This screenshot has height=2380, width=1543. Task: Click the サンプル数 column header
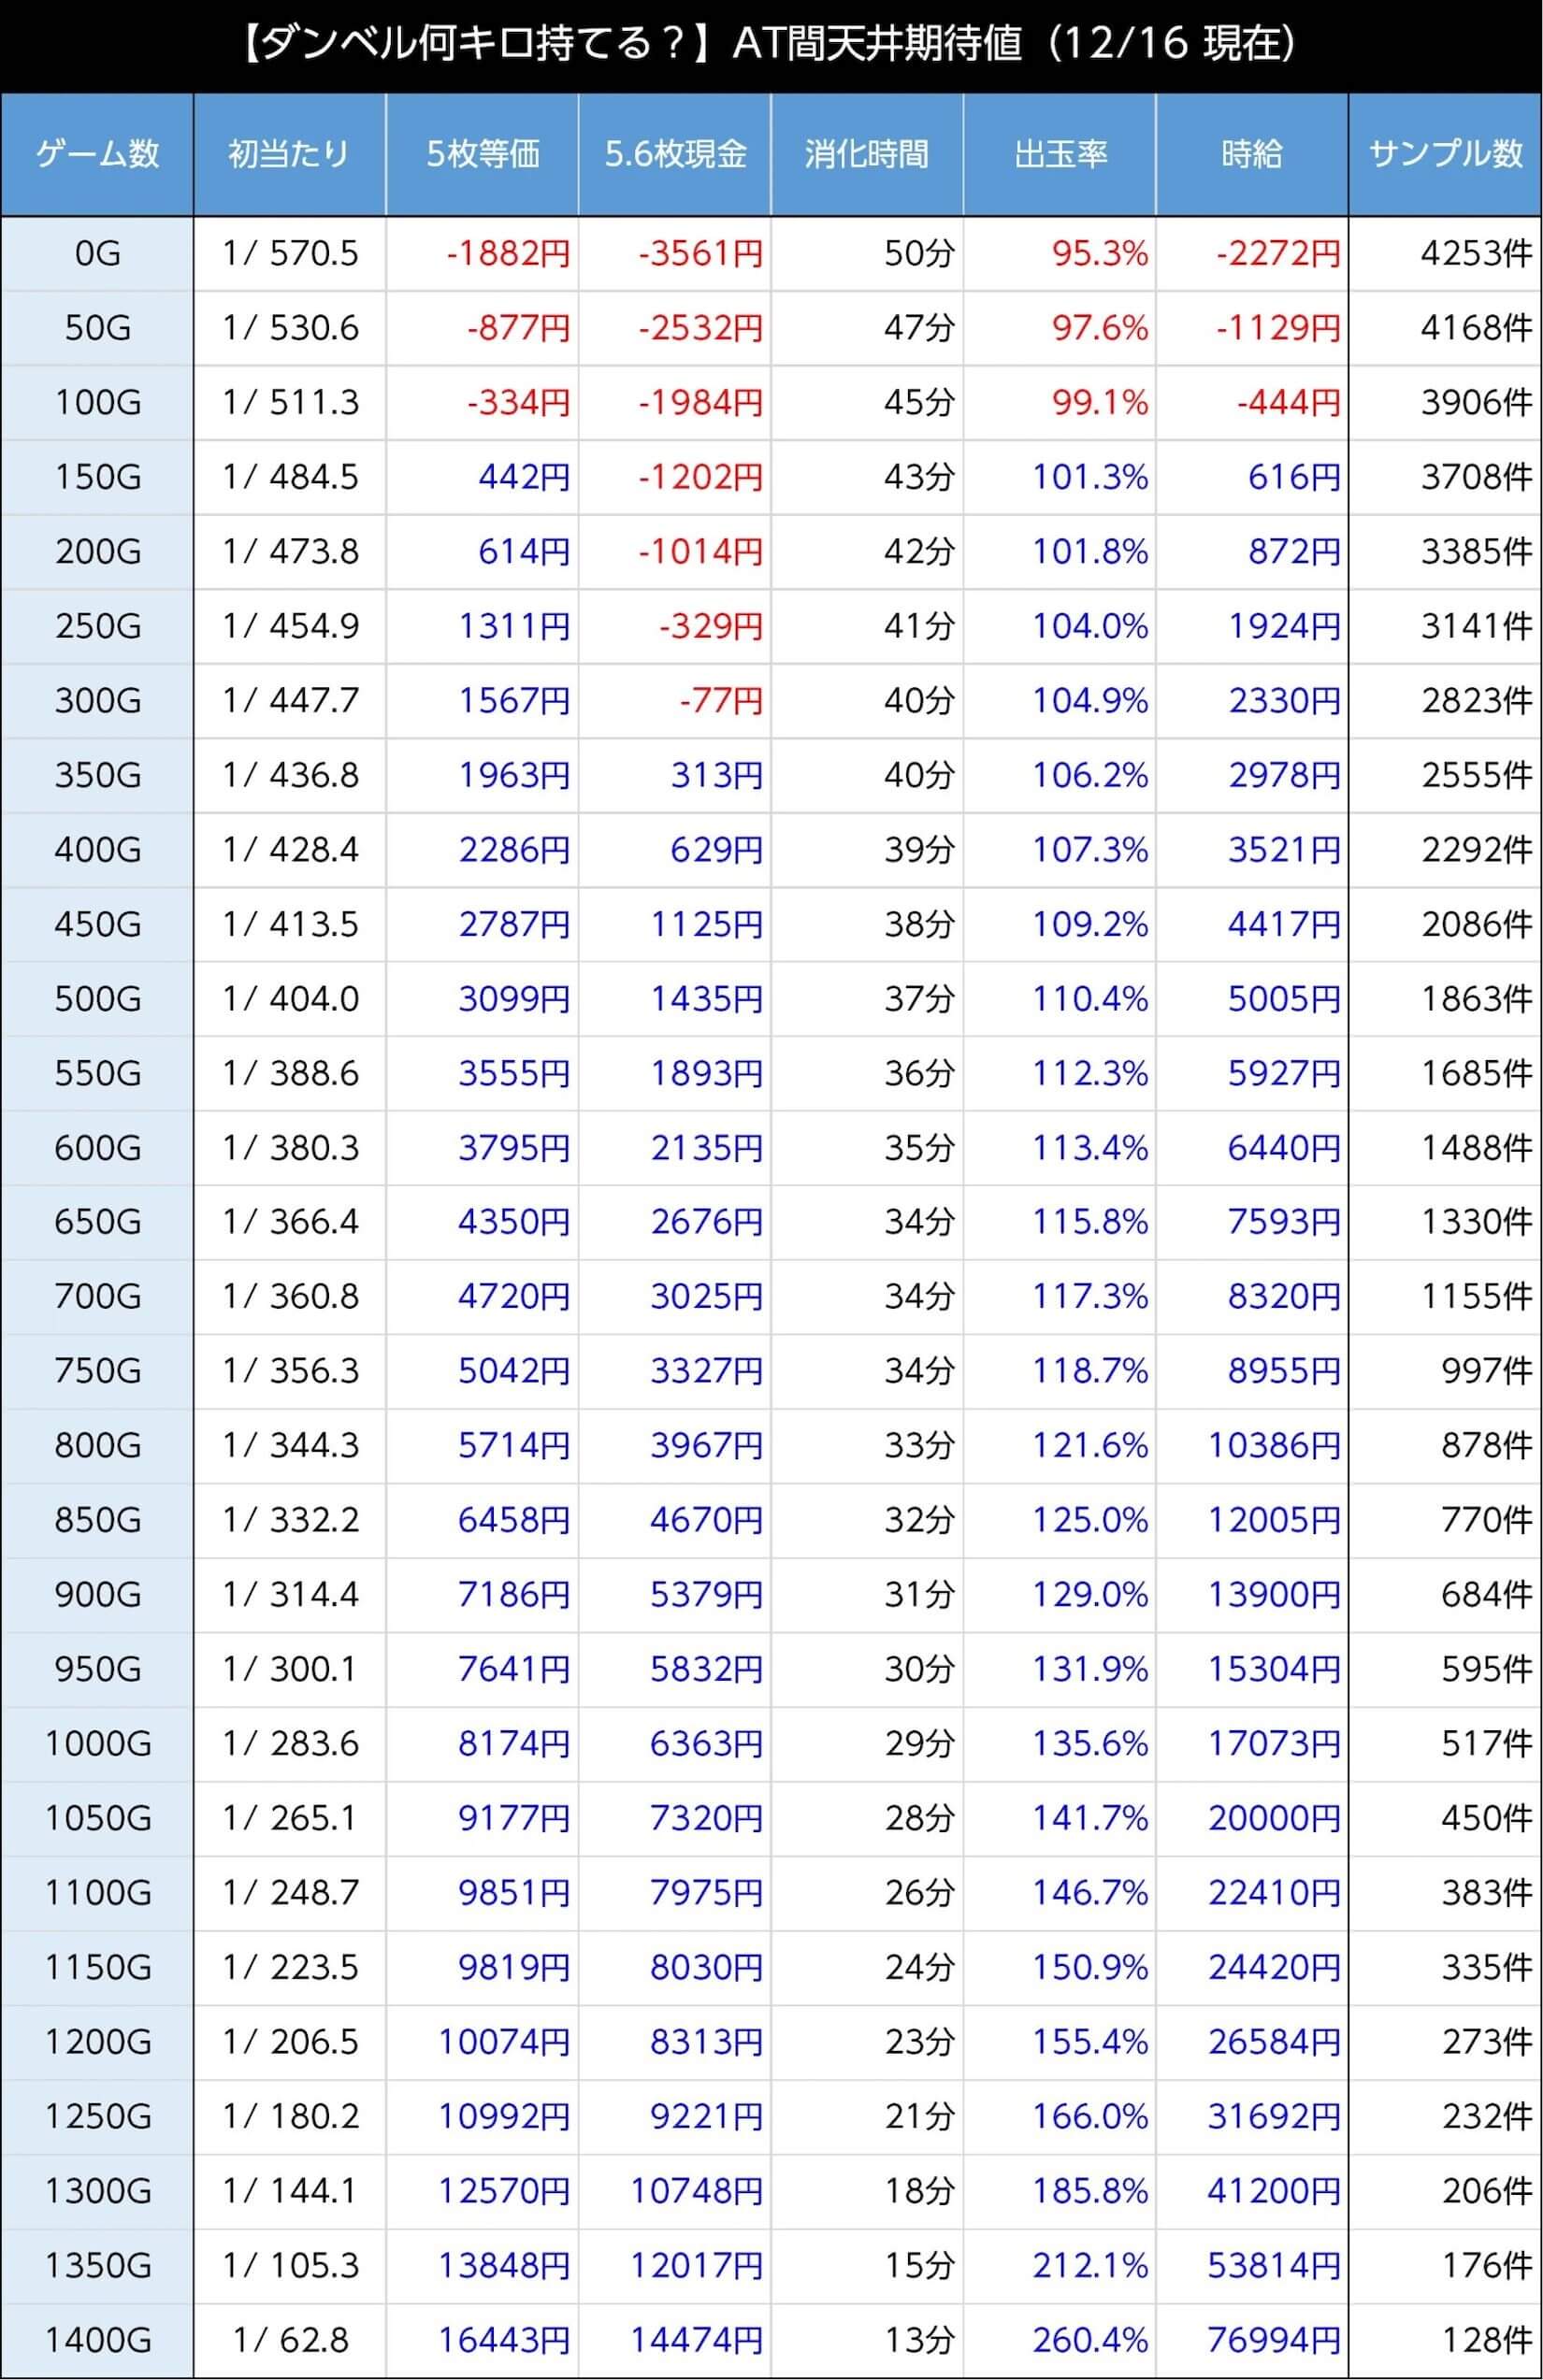click(1445, 154)
